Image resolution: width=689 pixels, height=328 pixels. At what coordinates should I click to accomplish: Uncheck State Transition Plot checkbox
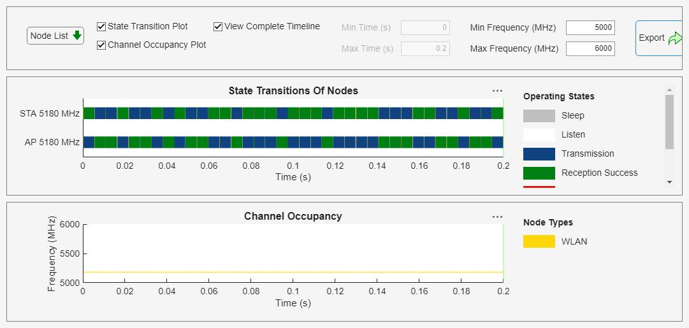[101, 27]
